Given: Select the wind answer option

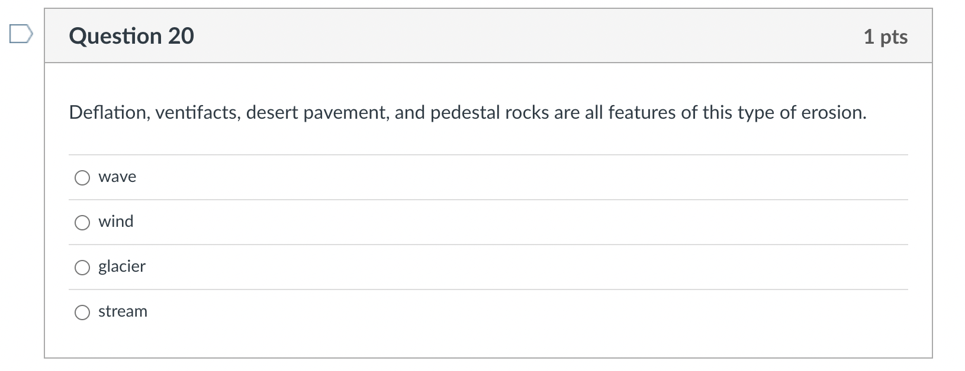Looking at the screenshot, I should 82,222.
